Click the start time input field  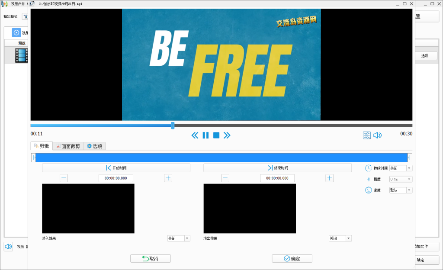click(x=116, y=178)
